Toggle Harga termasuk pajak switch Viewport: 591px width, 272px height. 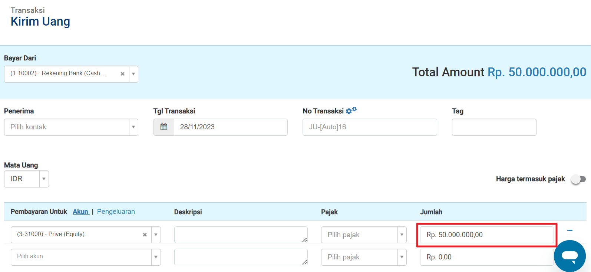point(578,179)
